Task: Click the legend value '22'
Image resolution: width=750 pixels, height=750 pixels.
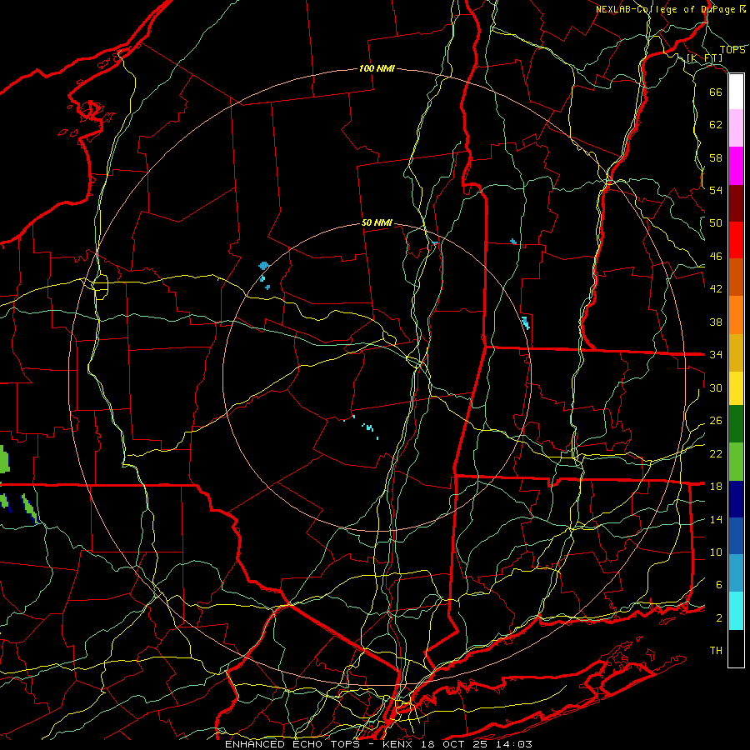Action: pos(716,453)
